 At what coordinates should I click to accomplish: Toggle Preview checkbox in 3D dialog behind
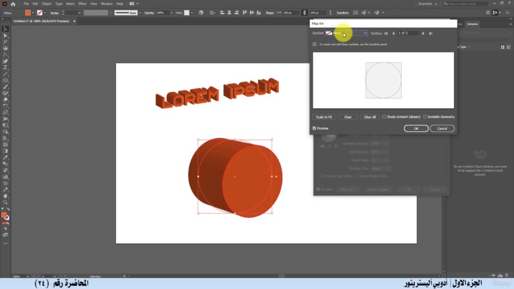(x=318, y=189)
